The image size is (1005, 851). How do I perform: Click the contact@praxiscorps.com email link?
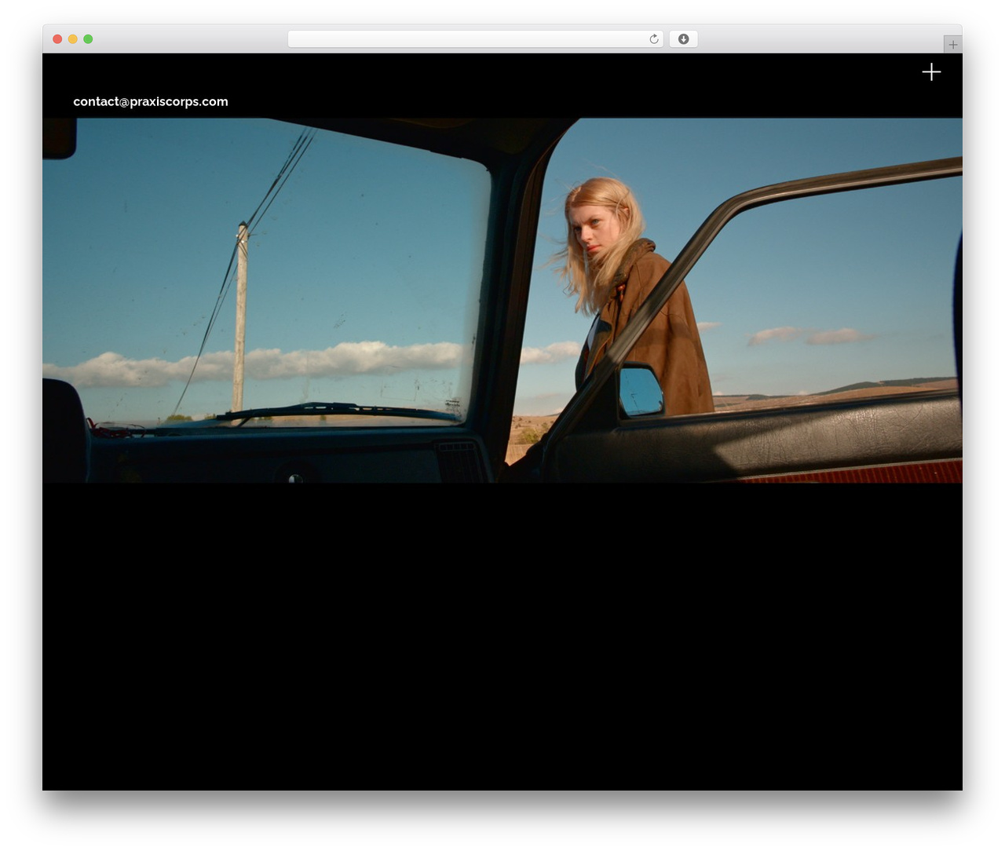(x=151, y=101)
